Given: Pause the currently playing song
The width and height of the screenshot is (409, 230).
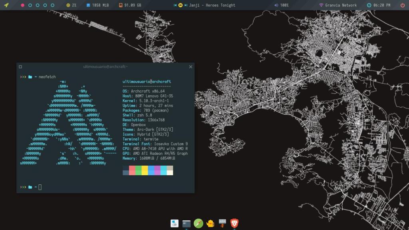Looking at the screenshot, I should [181, 5].
